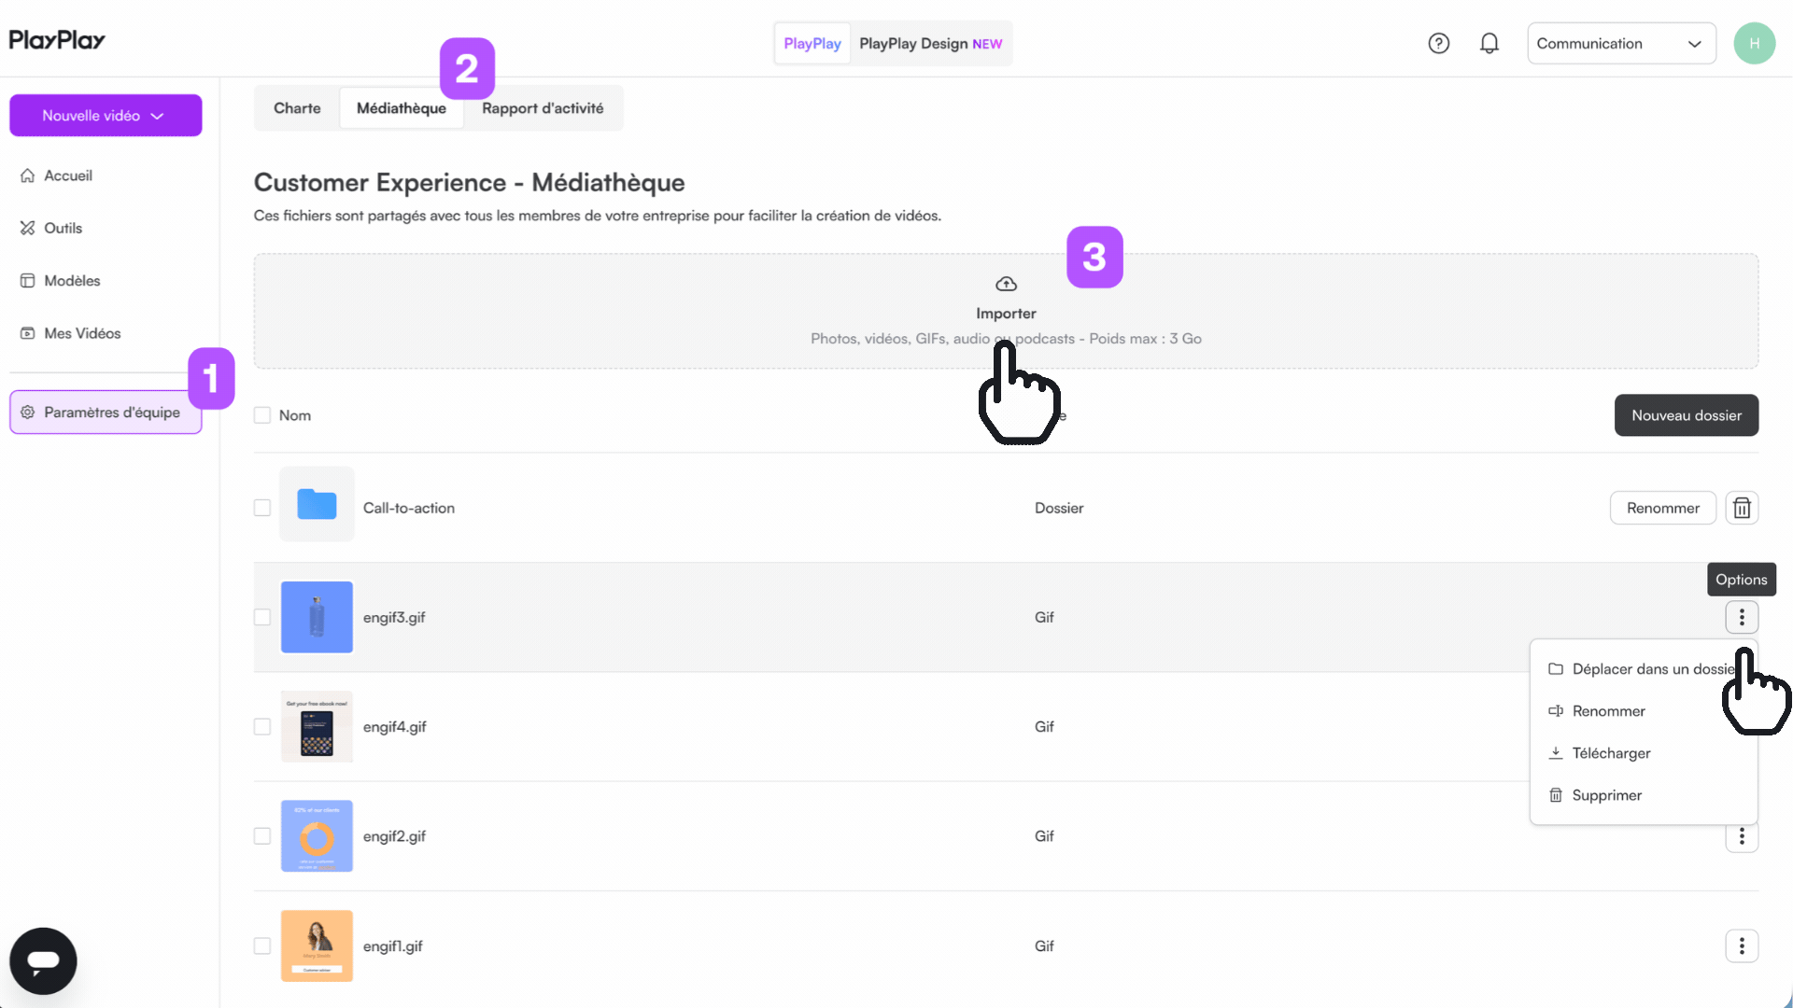Open the engif3.gif blue bottle thumbnail
1793x1008 pixels.
[x=317, y=617]
